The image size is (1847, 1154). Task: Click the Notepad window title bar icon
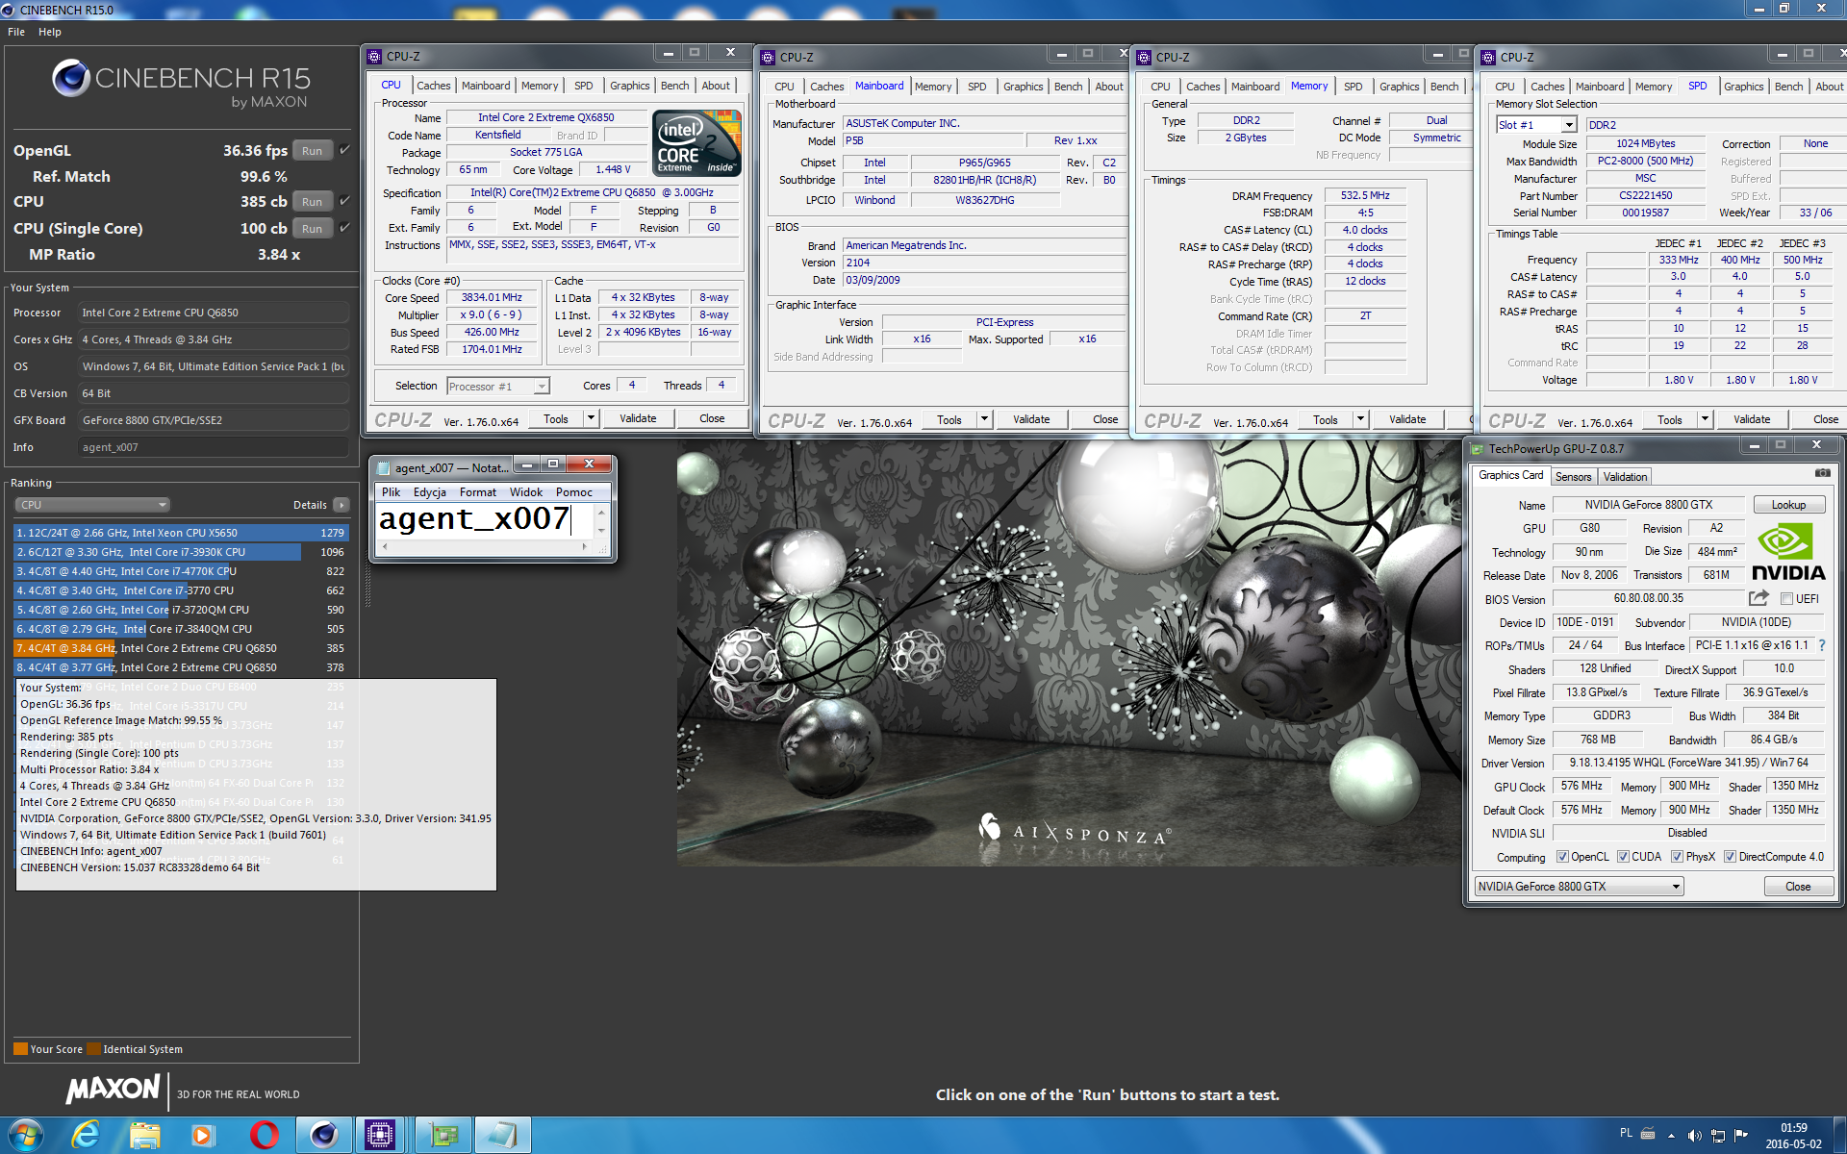pos(384,468)
